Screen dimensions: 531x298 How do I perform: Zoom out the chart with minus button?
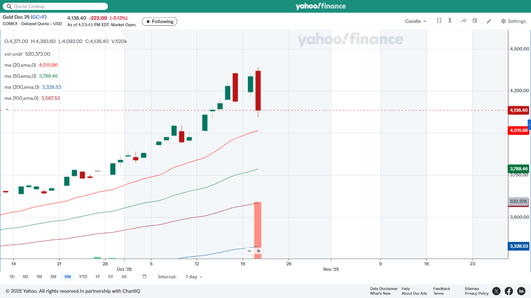click(249, 251)
